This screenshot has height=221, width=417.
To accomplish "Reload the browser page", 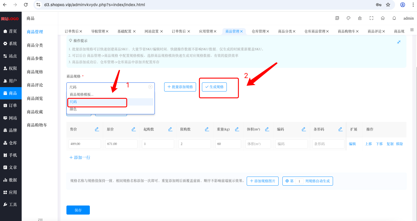I will 26,5.
